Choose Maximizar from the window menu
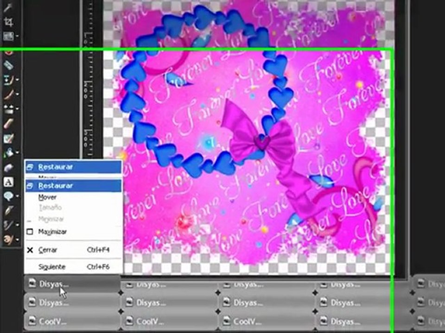This screenshot has width=445, height=333. click(x=73, y=232)
